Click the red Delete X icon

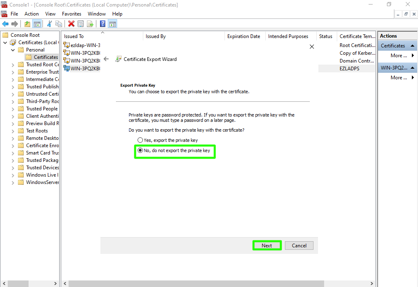point(71,24)
